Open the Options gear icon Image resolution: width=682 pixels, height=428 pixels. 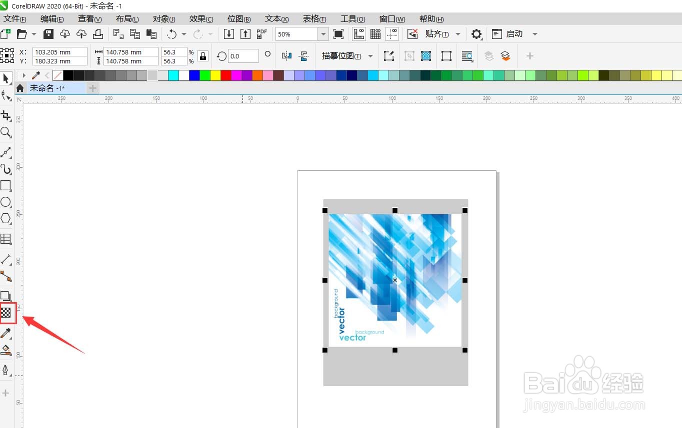476,34
